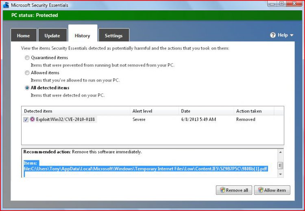Viewport: 305px width, 211px height.
Task: Click the highlighted 9808b[1].pdf file path
Action: point(145,169)
